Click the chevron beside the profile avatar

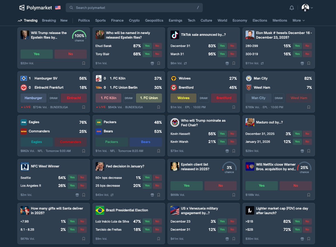pos(312,8)
